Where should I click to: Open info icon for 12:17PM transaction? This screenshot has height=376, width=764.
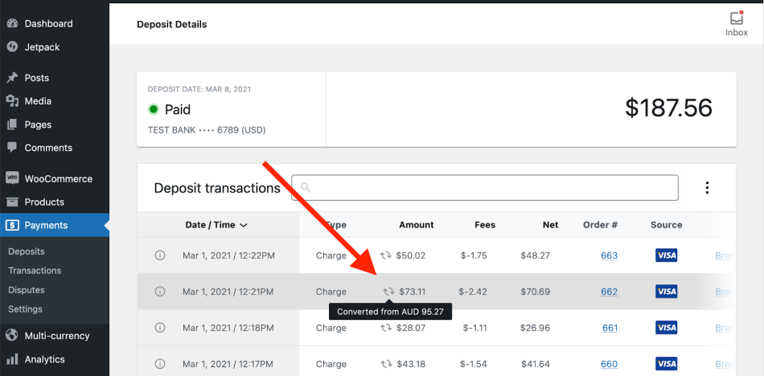point(160,364)
